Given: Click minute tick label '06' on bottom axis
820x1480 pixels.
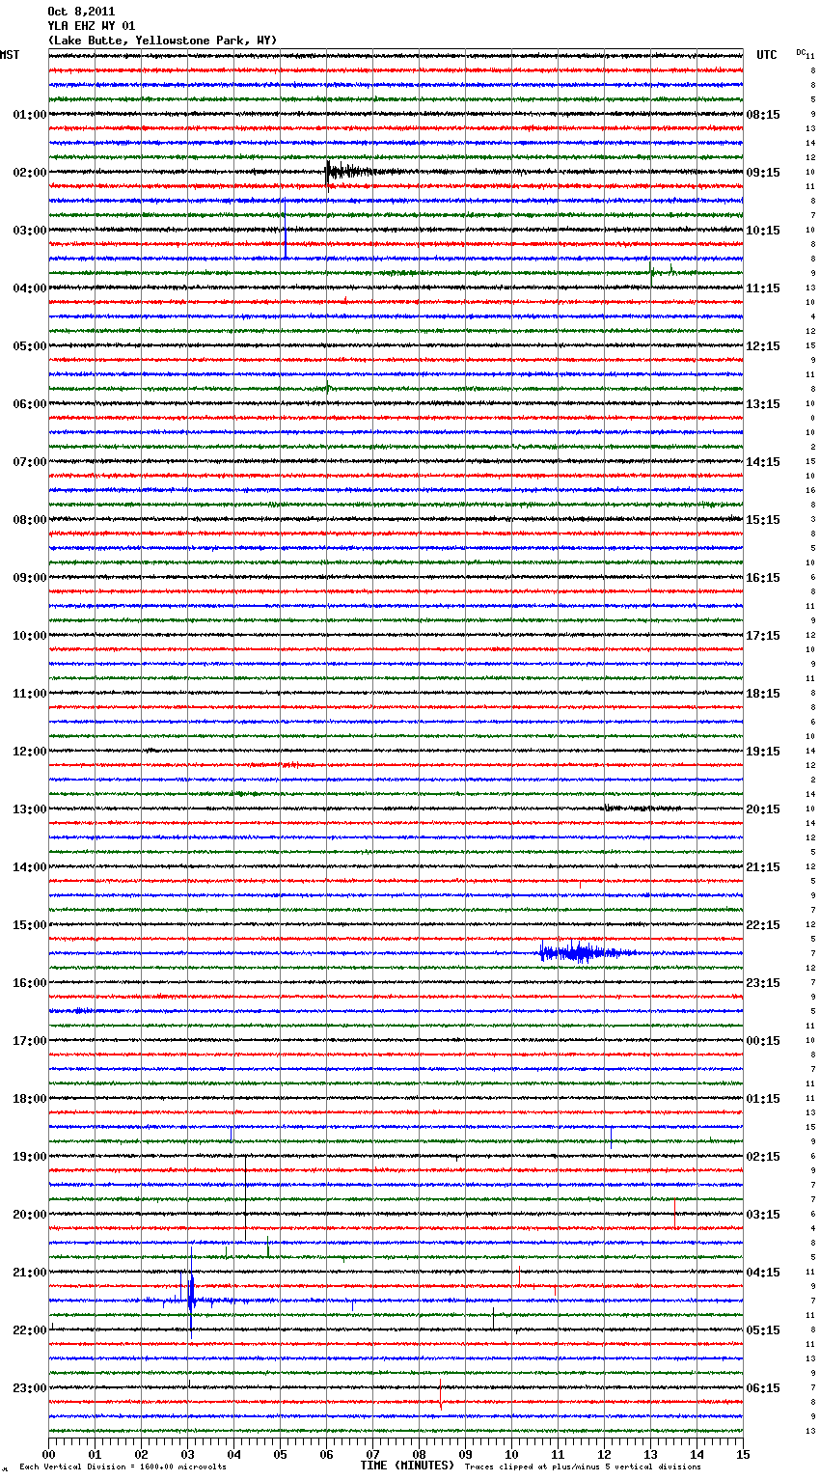Looking at the screenshot, I should pyautogui.click(x=326, y=1454).
